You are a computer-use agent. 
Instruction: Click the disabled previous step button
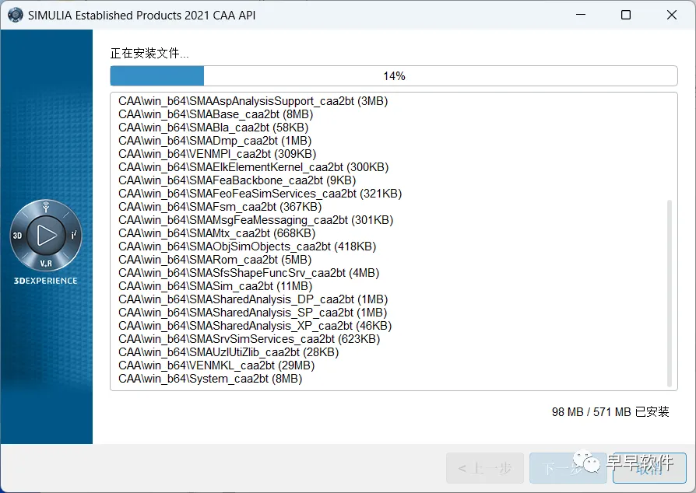point(485,468)
